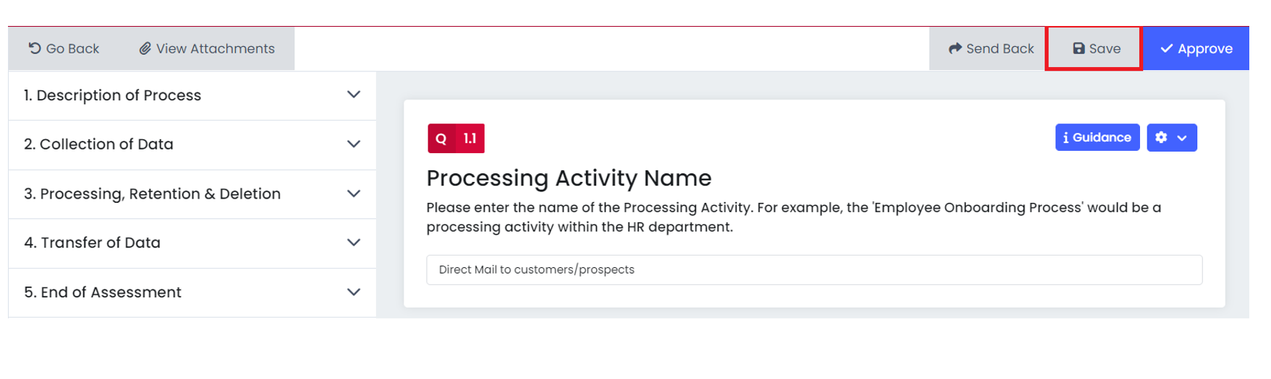Click the Processing Activity Name text field

[x=814, y=269]
